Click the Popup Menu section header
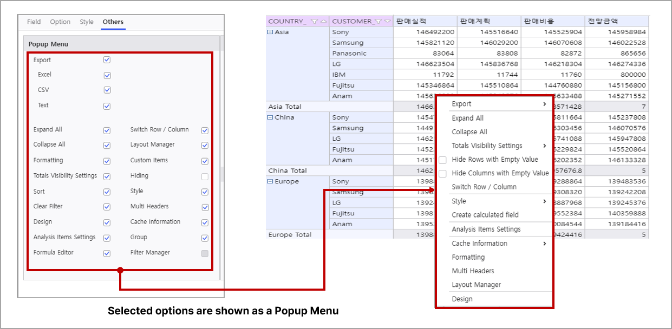672x329 pixels. pyautogui.click(x=122, y=44)
